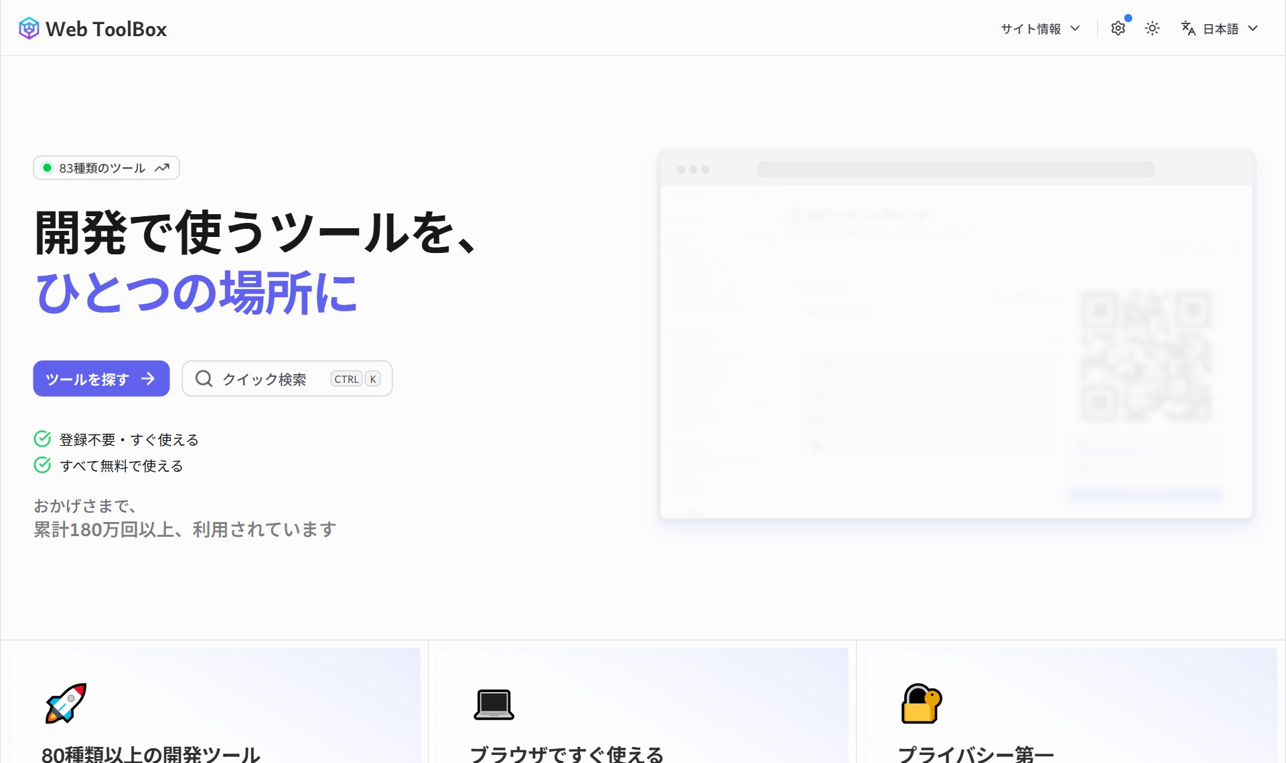The height and width of the screenshot is (763, 1286).
Task: Click the CTRL key hint badge
Action: pyautogui.click(x=346, y=379)
